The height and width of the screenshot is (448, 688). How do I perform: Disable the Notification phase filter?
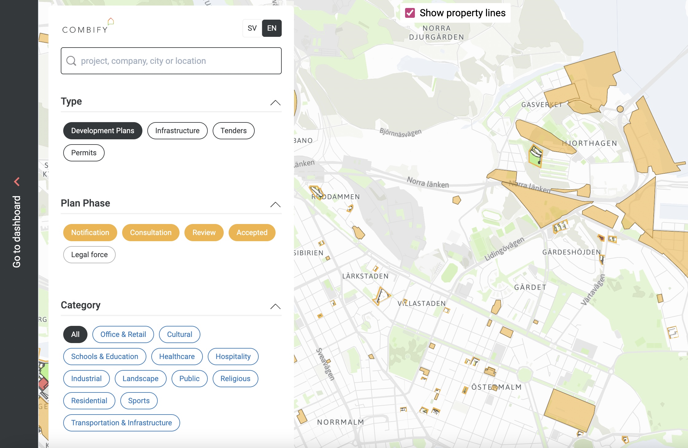(x=90, y=233)
